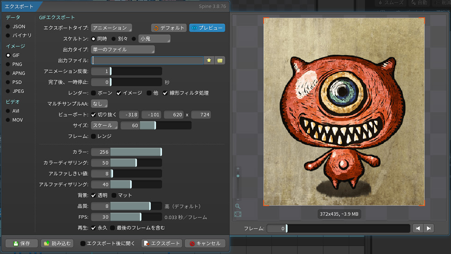Open the マルチサンプルAA なし dropdown
This screenshot has width=451, height=254.
click(99, 104)
